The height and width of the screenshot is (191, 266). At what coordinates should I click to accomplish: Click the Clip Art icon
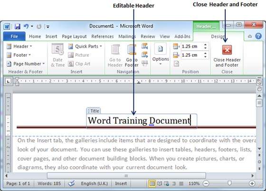[71, 64]
